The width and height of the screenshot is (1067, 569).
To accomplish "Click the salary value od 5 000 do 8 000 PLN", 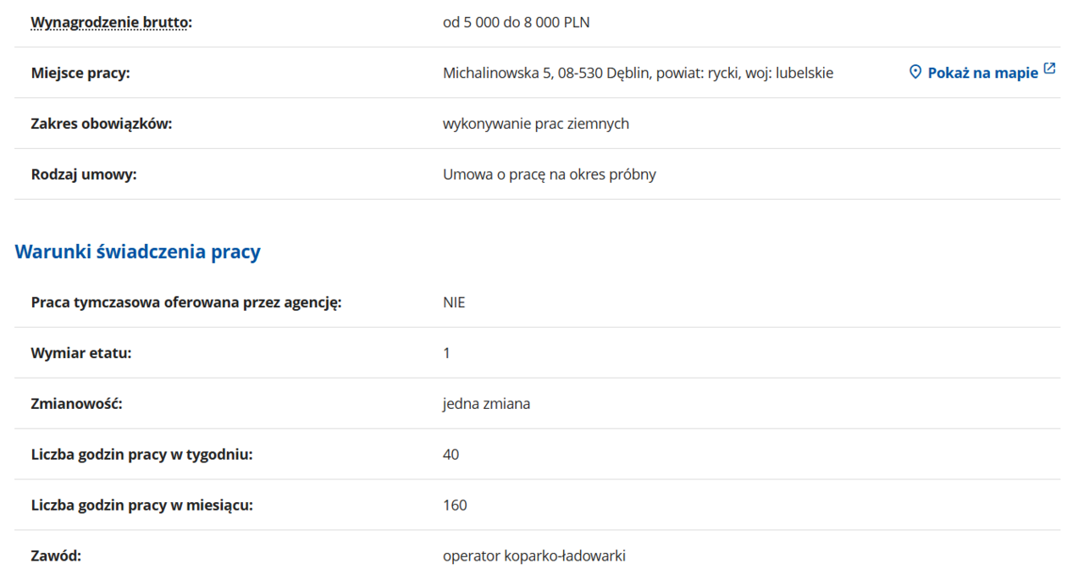I will point(516,22).
